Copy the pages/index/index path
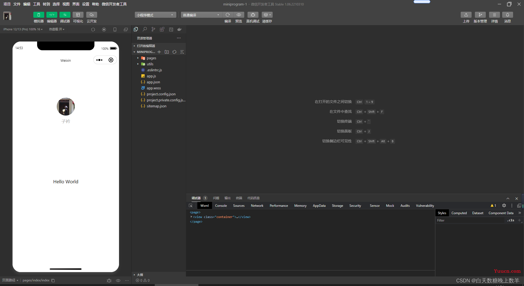524x286 pixels. coord(53,281)
